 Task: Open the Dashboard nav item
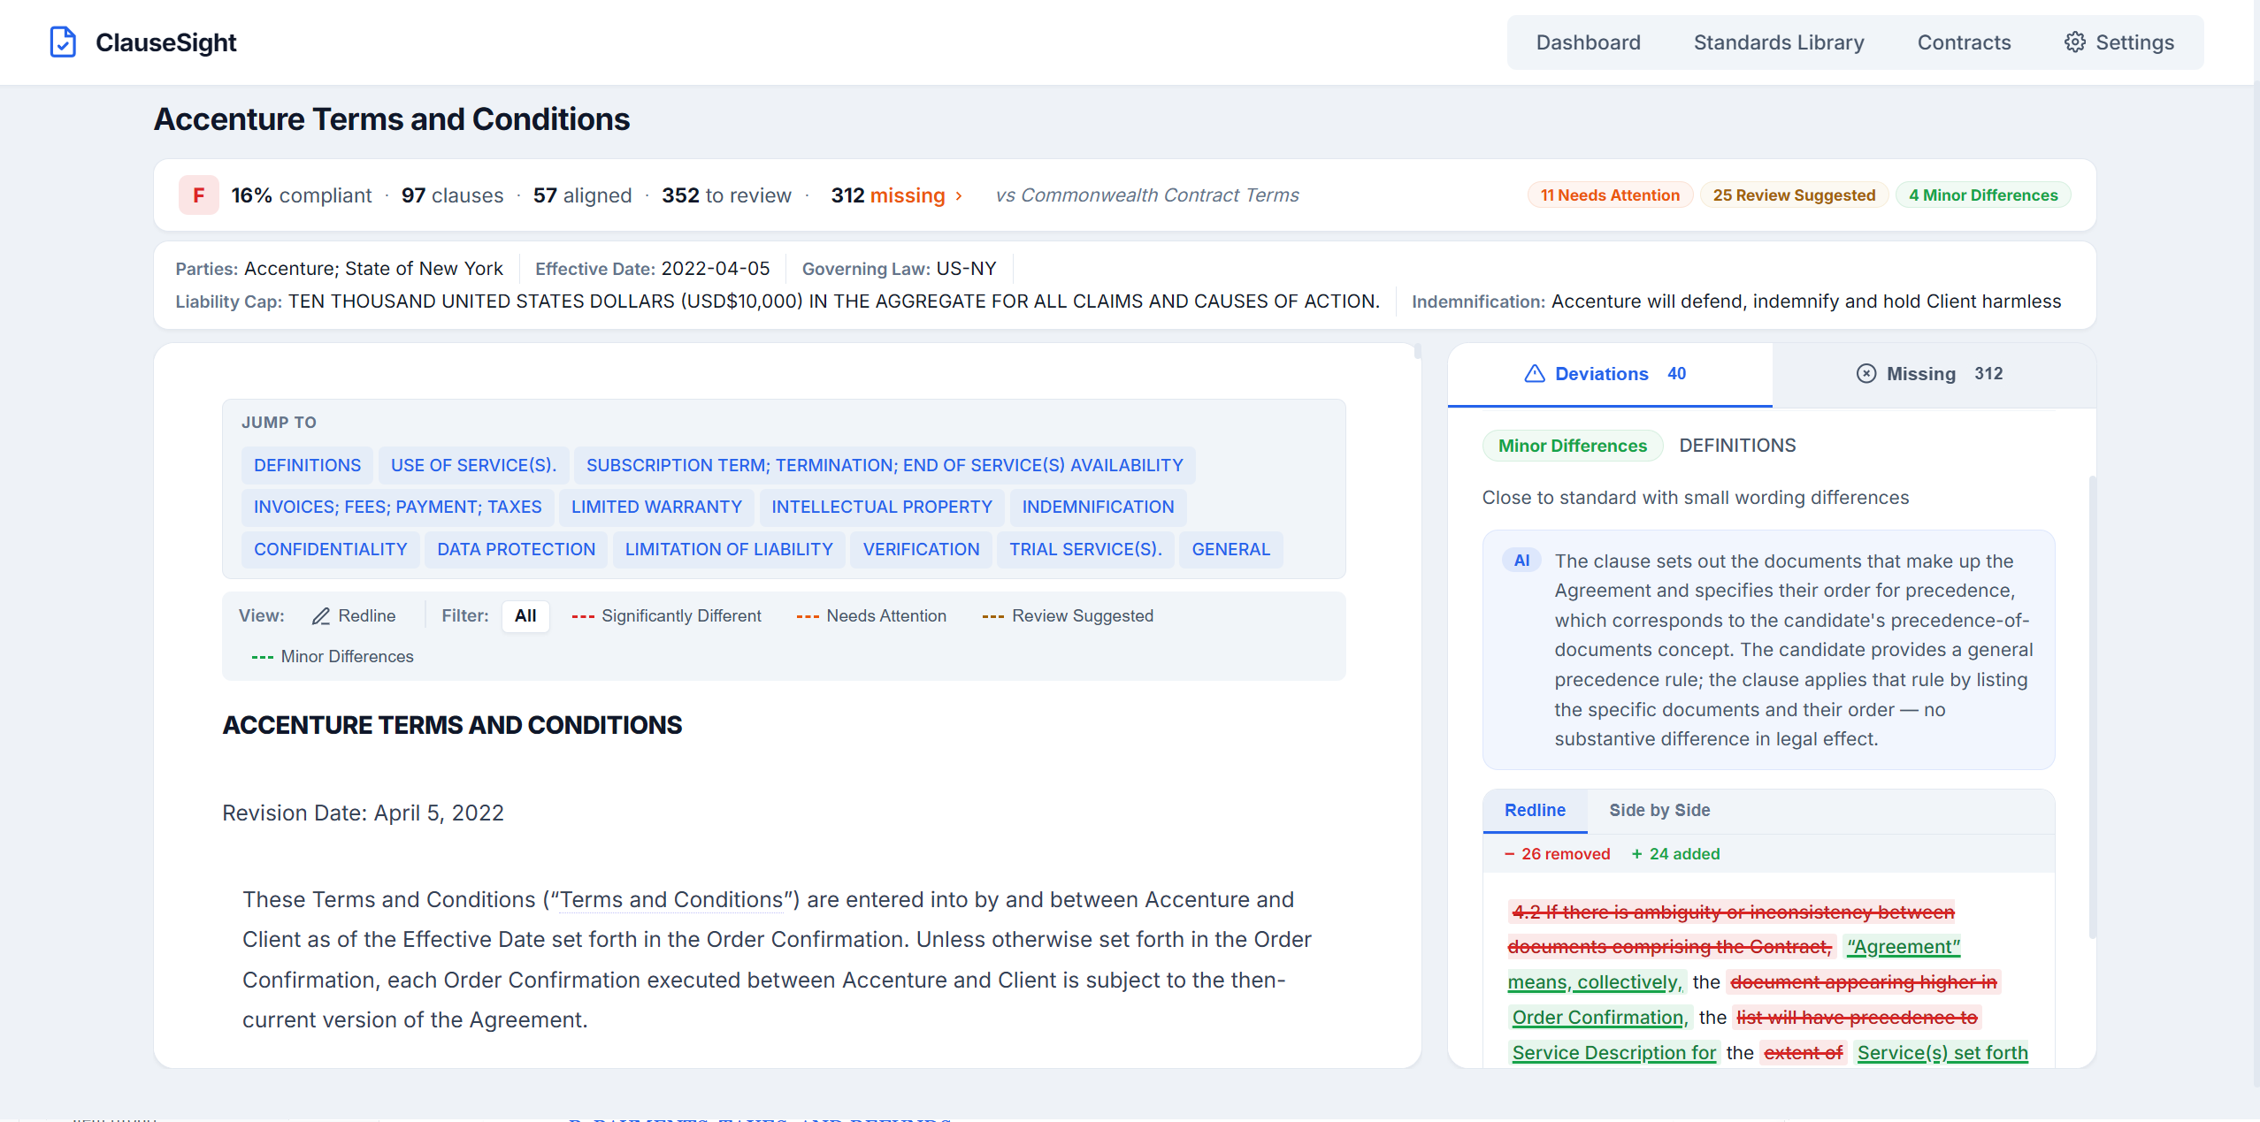1588,42
